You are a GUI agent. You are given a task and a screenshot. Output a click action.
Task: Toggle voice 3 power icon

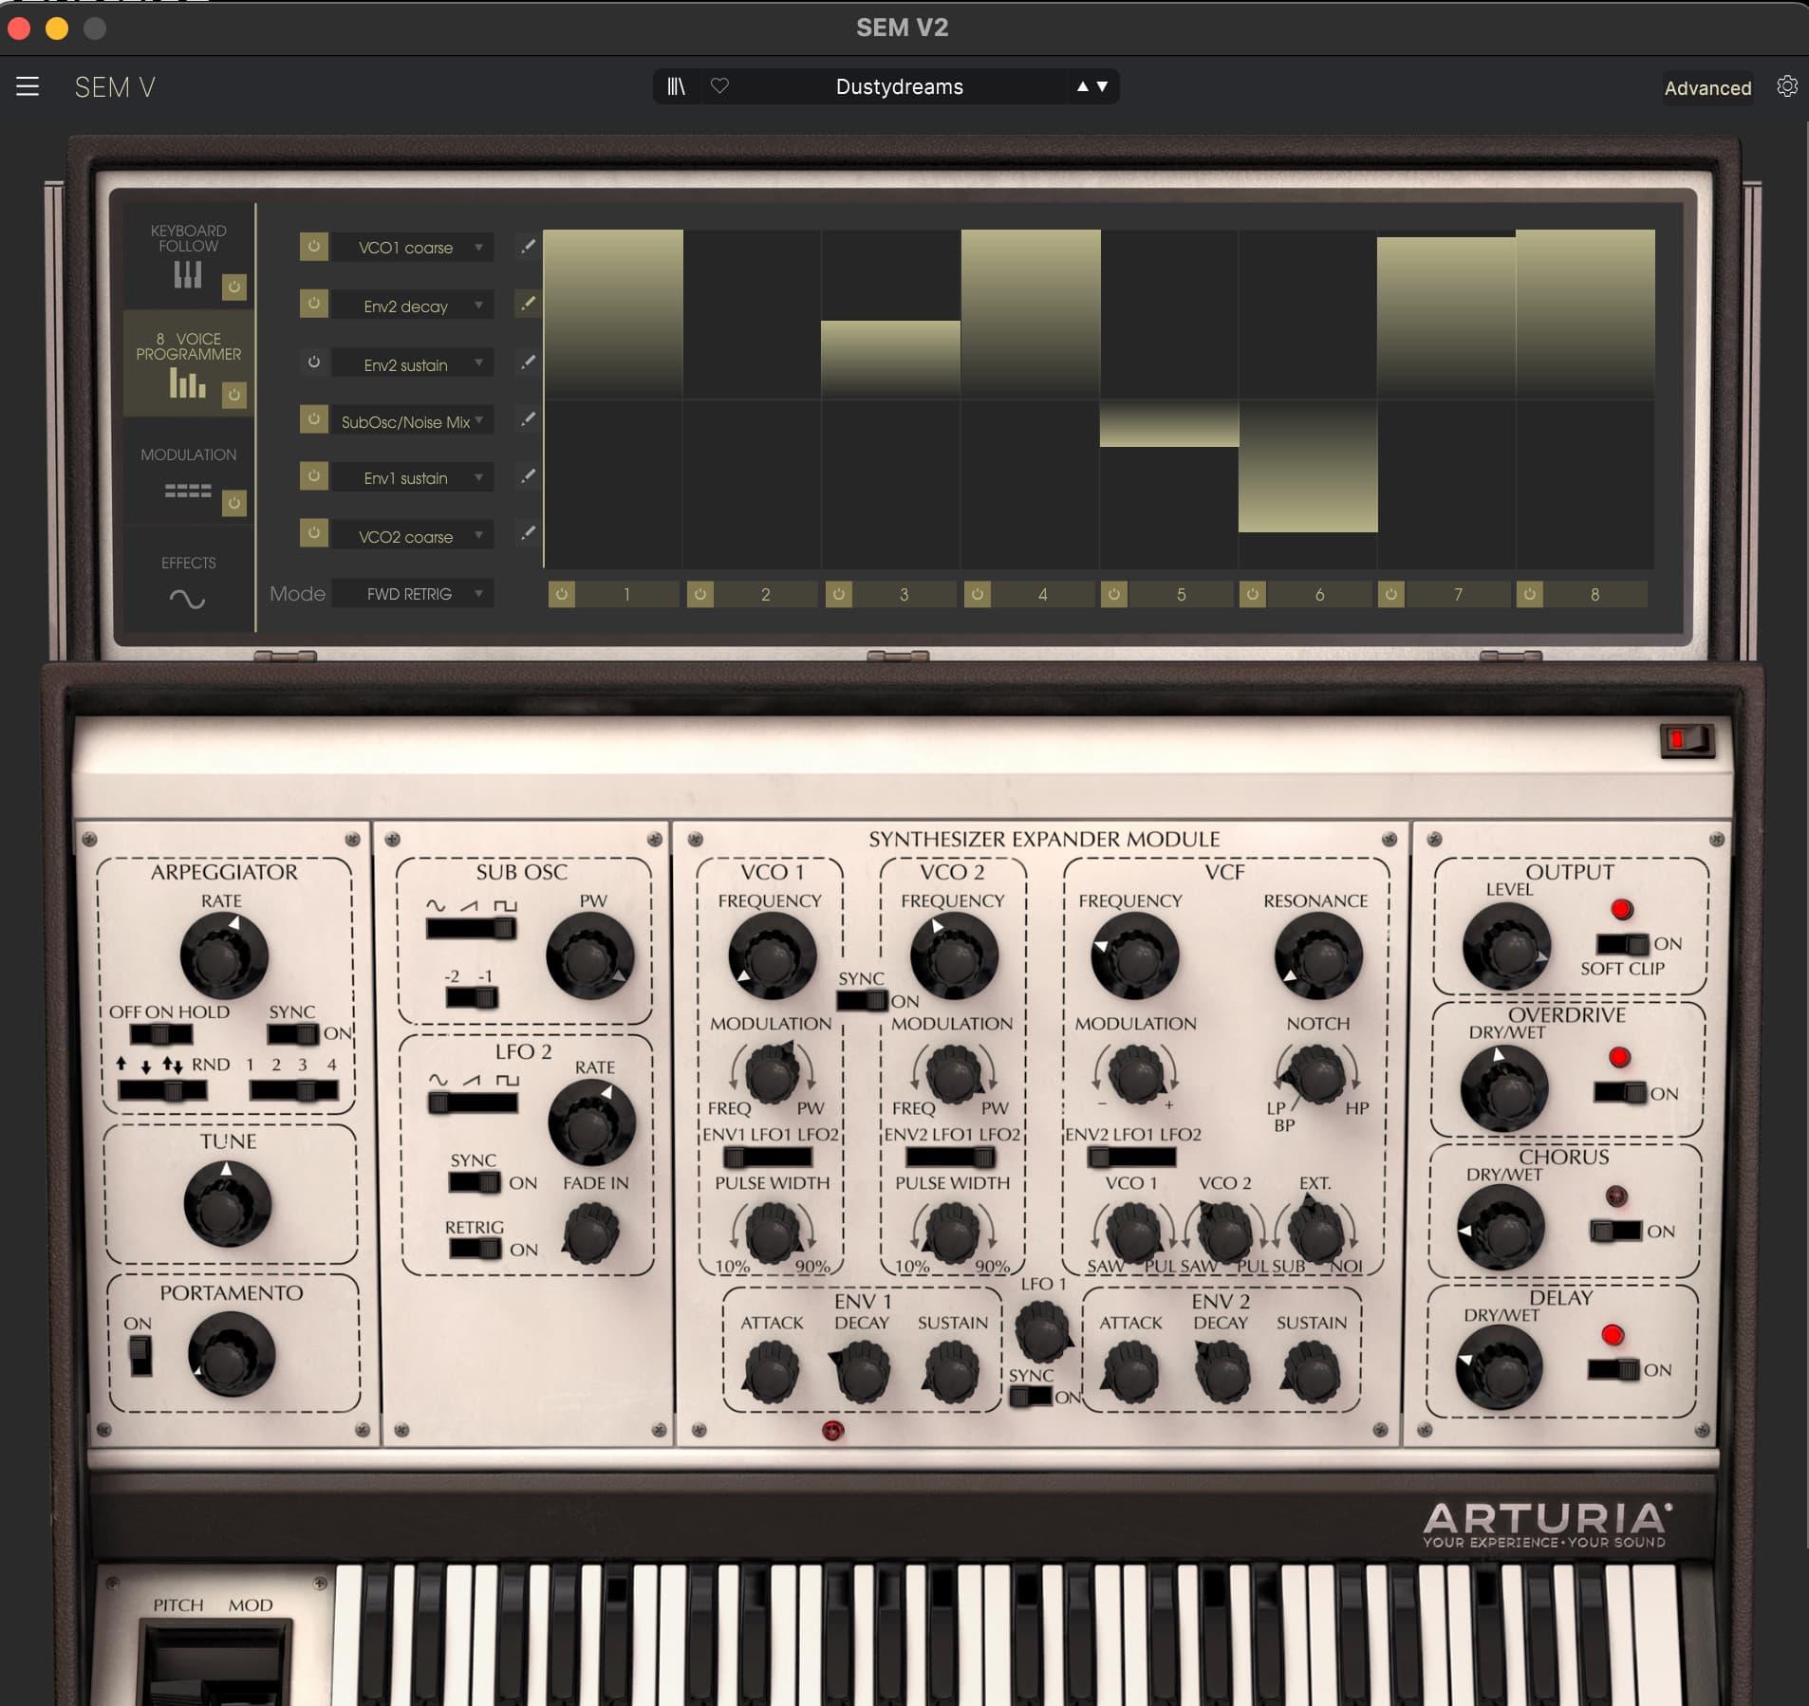point(839,594)
